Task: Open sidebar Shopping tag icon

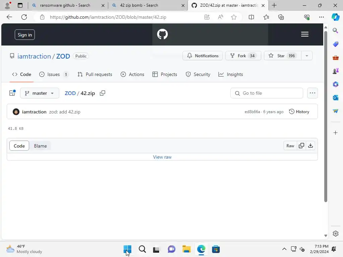Action: (x=335, y=44)
